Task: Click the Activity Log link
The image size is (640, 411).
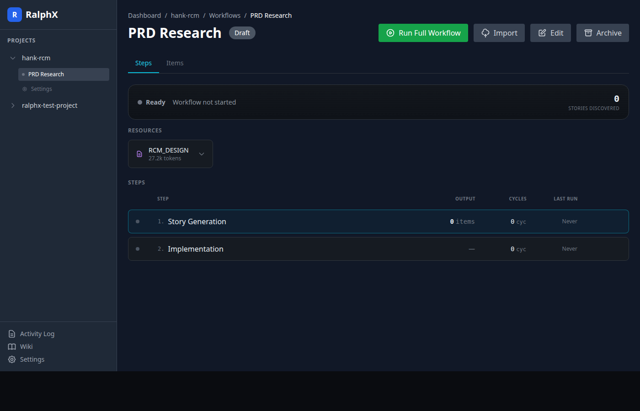Action: [x=37, y=334]
